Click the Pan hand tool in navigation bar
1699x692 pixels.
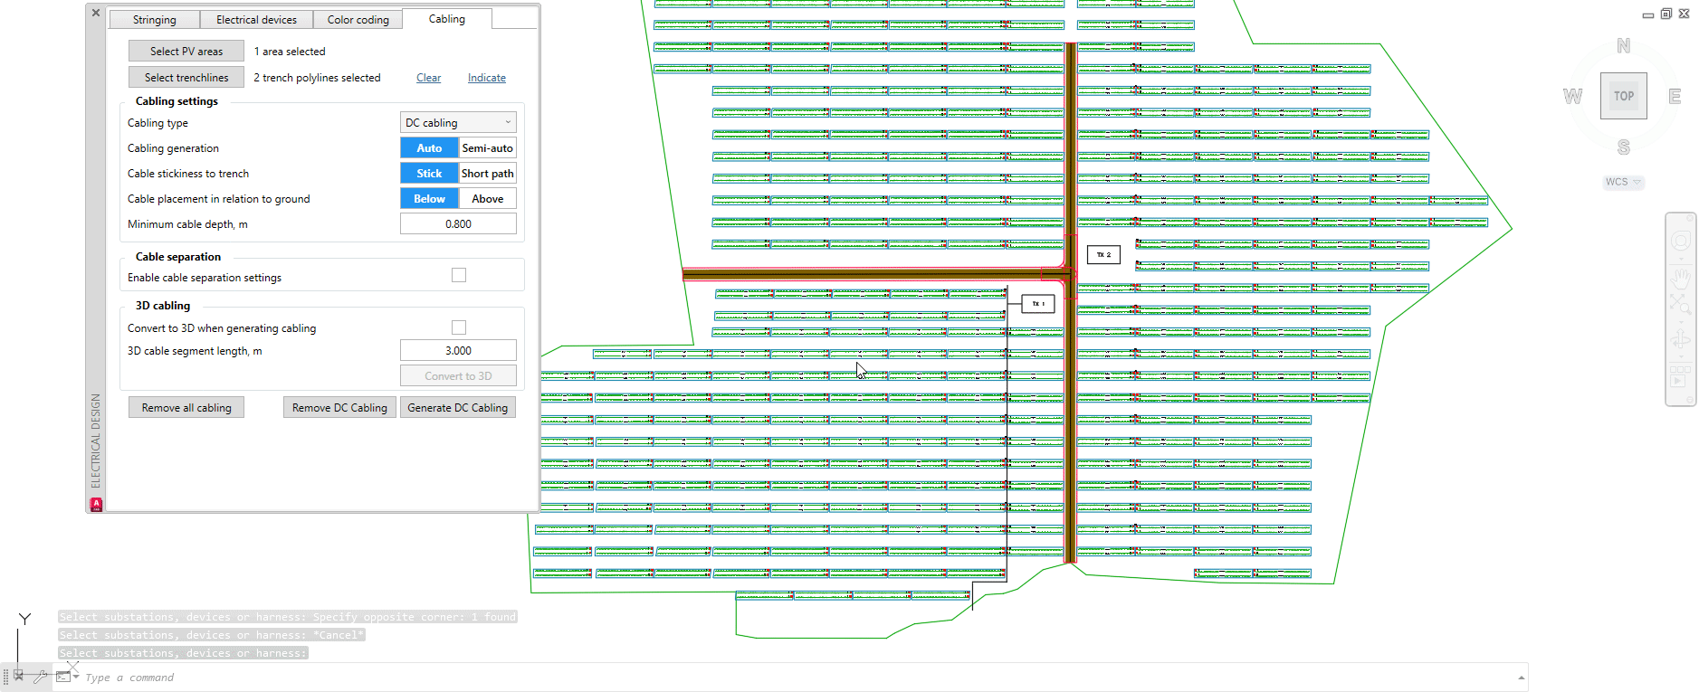[1681, 279]
